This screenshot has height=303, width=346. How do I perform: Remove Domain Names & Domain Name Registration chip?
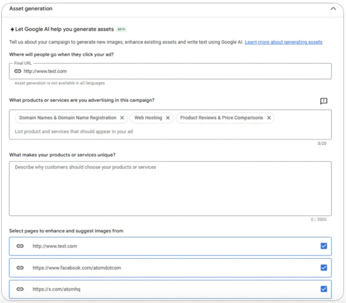tap(122, 118)
